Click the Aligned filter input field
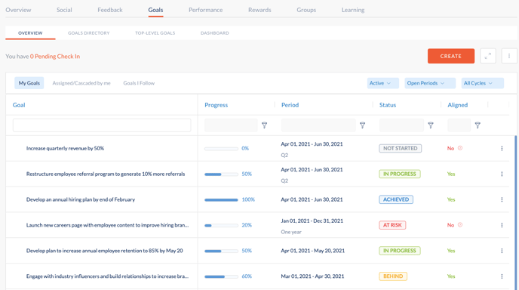Screen dimensions: 519x290 pos(459,125)
